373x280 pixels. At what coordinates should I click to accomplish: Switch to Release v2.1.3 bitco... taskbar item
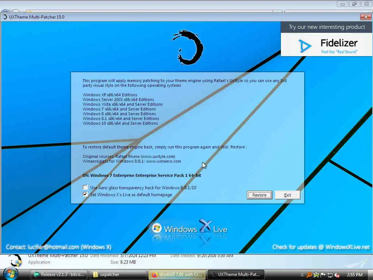[x=59, y=275]
